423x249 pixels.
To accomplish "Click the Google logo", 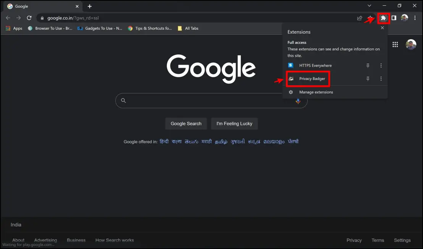I will pyautogui.click(x=211, y=69).
